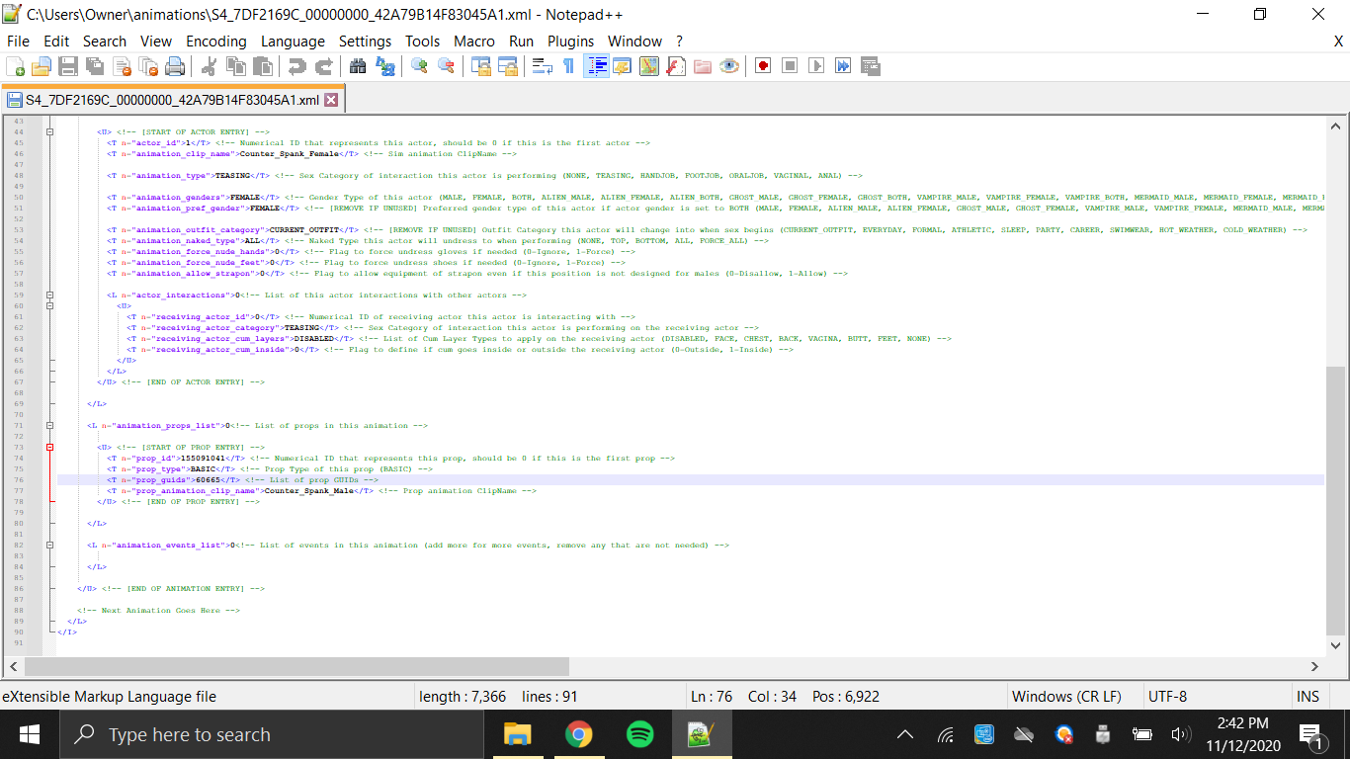Click the Type here to search box
1350x759 pixels.
[x=271, y=734]
